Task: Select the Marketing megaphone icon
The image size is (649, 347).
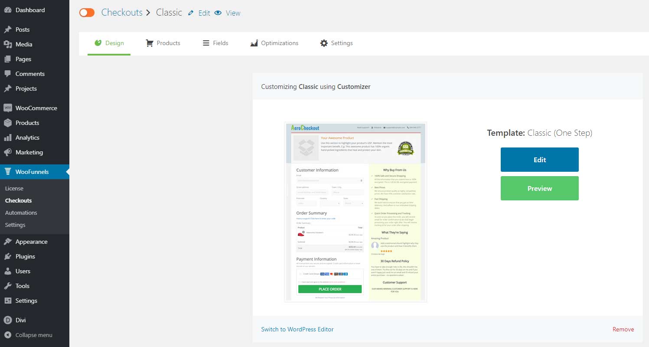Action: 7,152
